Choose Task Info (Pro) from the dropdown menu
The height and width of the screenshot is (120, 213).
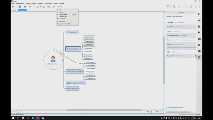pyautogui.click(x=67, y=16)
